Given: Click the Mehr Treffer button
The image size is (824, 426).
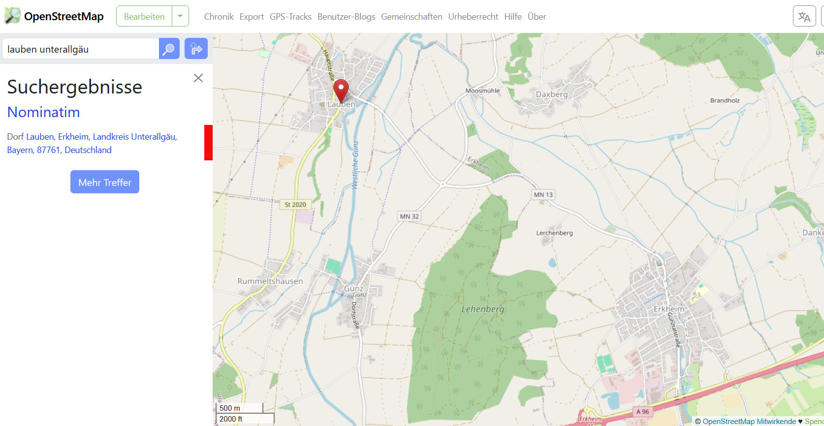Looking at the screenshot, I should [x=105, y=182].
